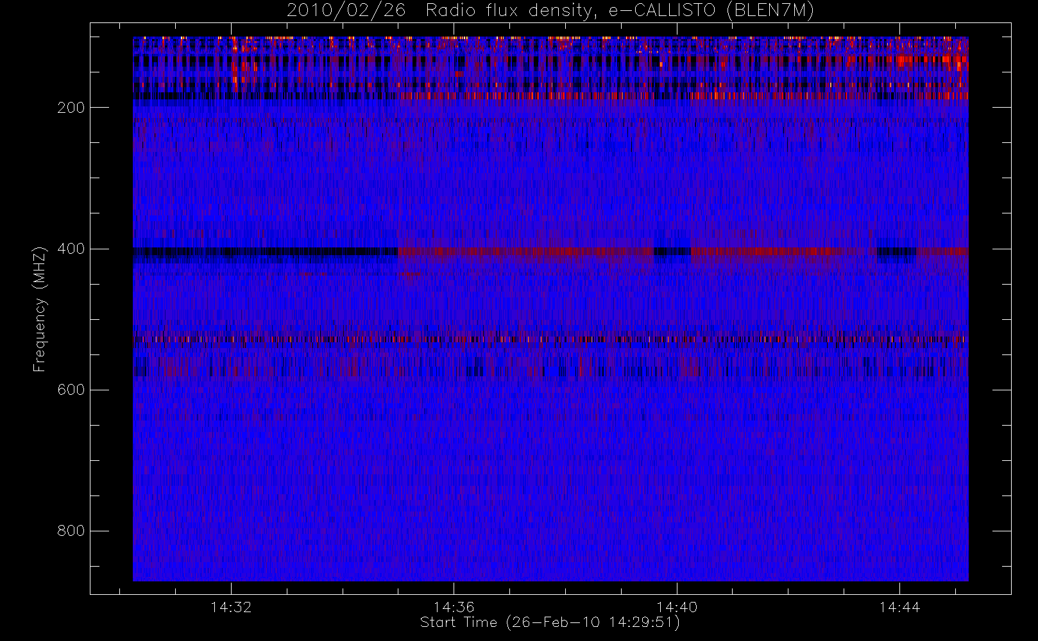Click the 'Start Time (26-Feb-10 14:29:51)' axis label

550,622
